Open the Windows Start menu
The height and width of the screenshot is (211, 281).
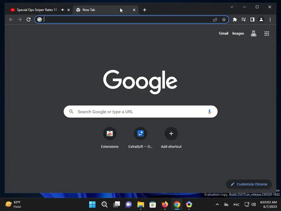point(92,204)
